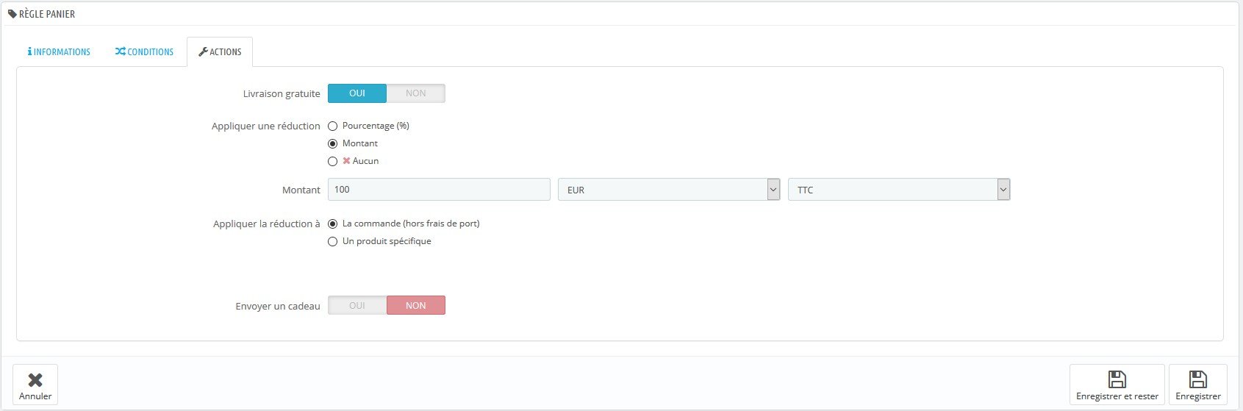Click the Livraison gratuite label

coord(282,94)
